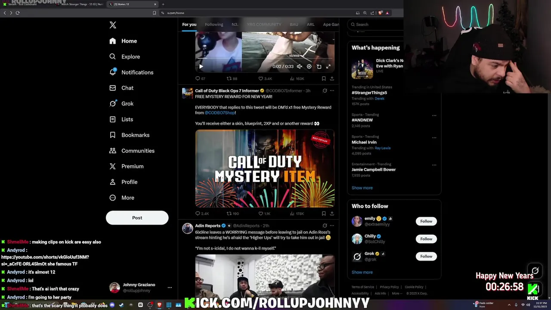Show more accounts to follow
This screenshot has width=551, height=310.
(362, 272)
